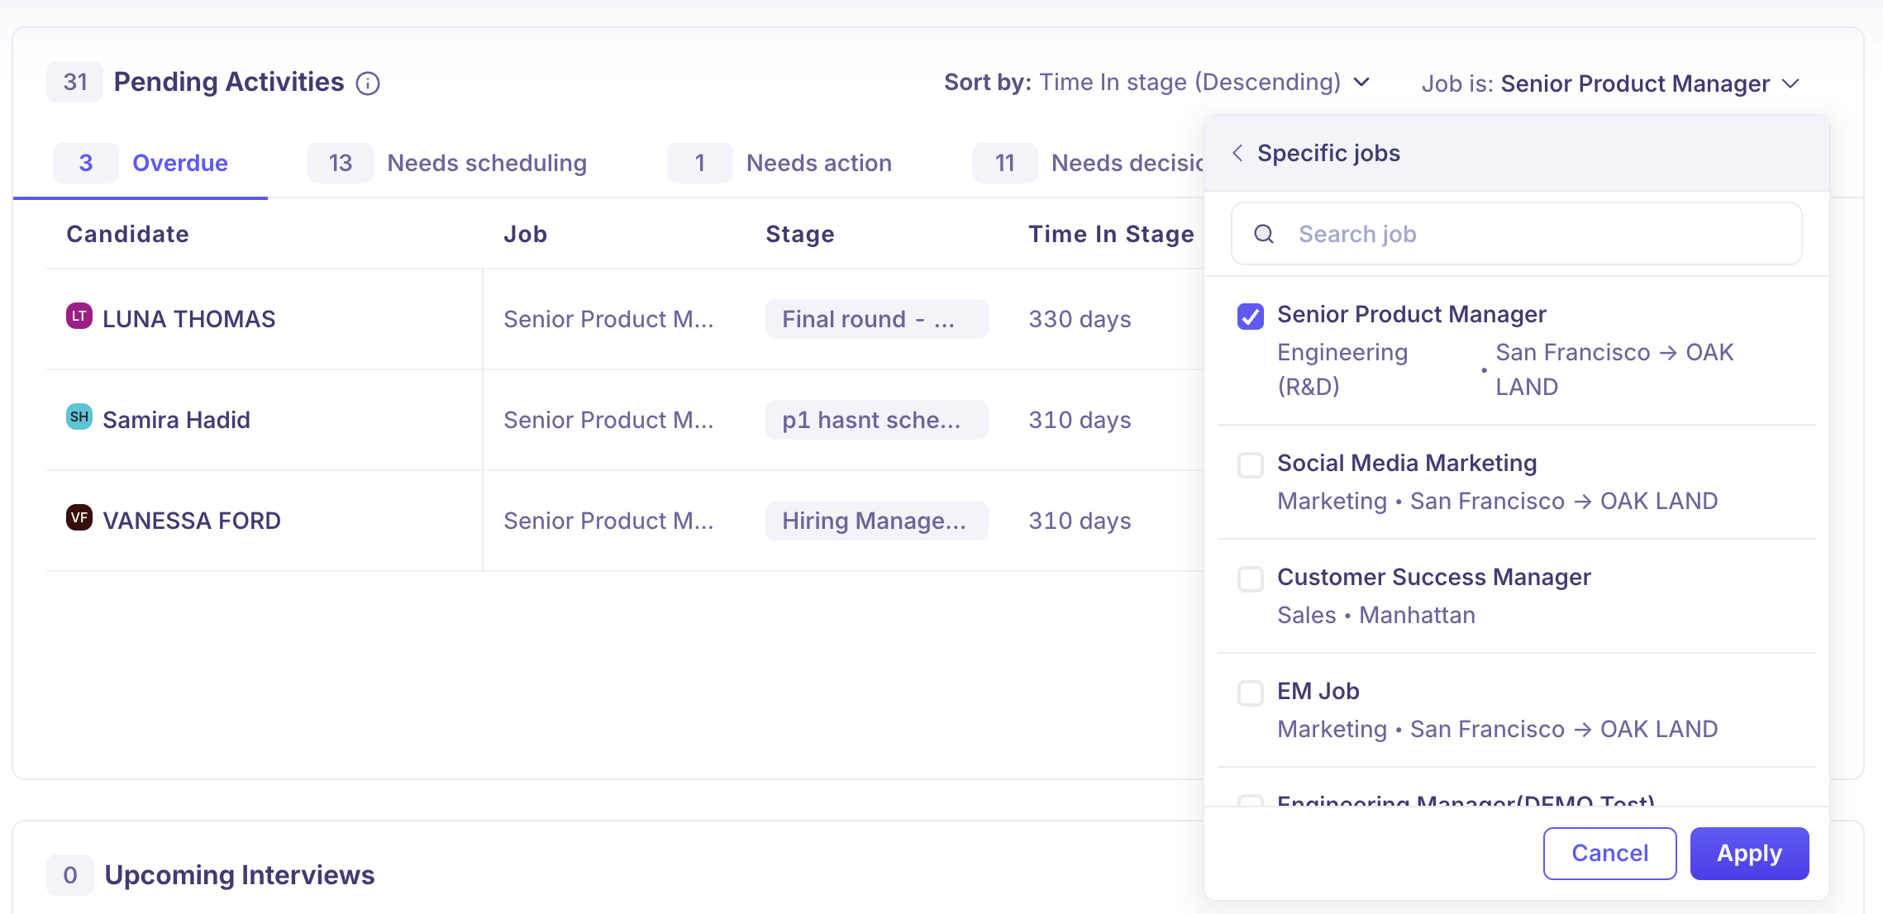1883x914 pixels.
Task: Click 330 days cell
Action: (x=1080, y=319)
